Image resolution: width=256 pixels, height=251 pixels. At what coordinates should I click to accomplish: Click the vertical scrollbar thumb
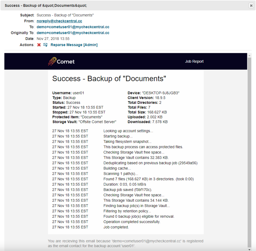point(249,149)
